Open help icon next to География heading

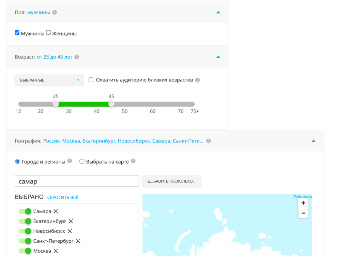coord(209,141)
